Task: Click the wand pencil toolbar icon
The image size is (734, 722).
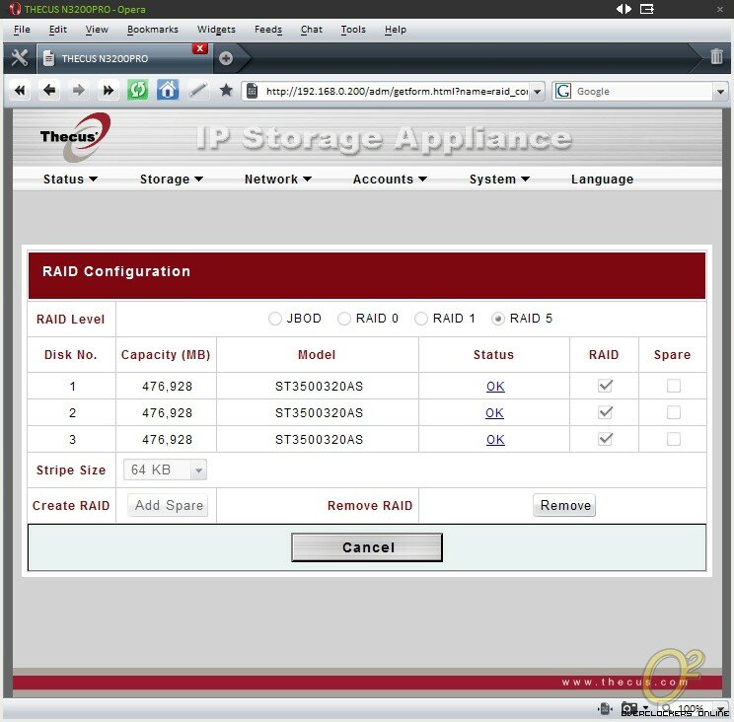Action: 197,90
